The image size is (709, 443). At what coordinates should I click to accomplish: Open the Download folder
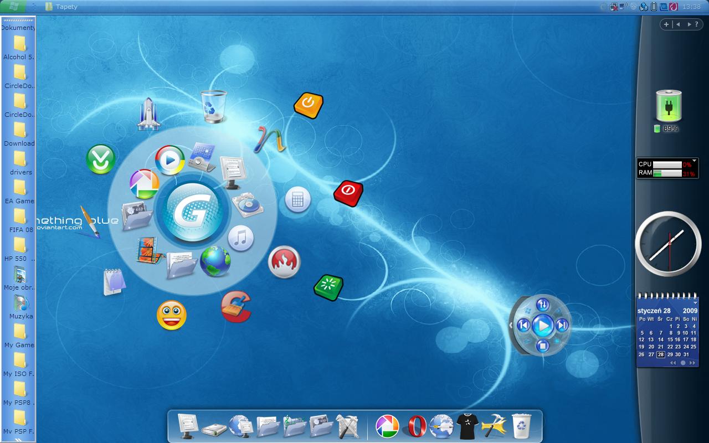(19, 135)
